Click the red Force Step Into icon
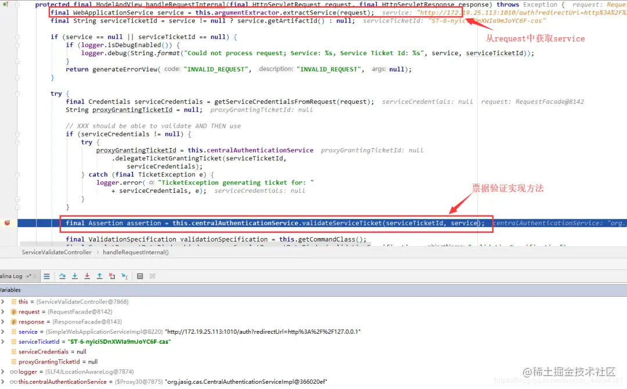 (x=87, y=276)
